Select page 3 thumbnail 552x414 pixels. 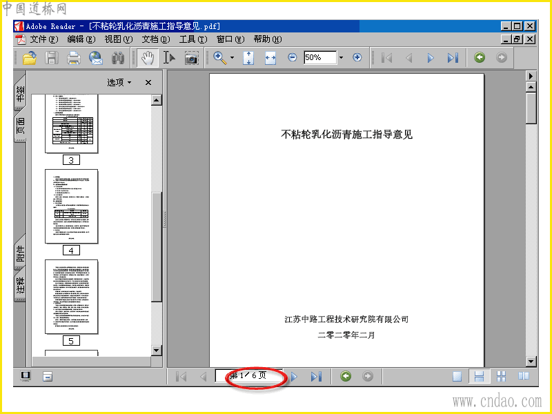pyautogui.click(x=72, y=124)
